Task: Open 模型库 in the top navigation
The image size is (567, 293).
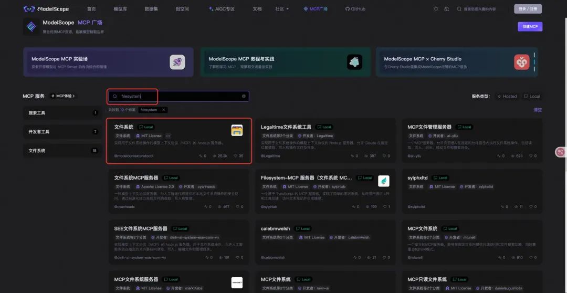Action: [120, 9]
